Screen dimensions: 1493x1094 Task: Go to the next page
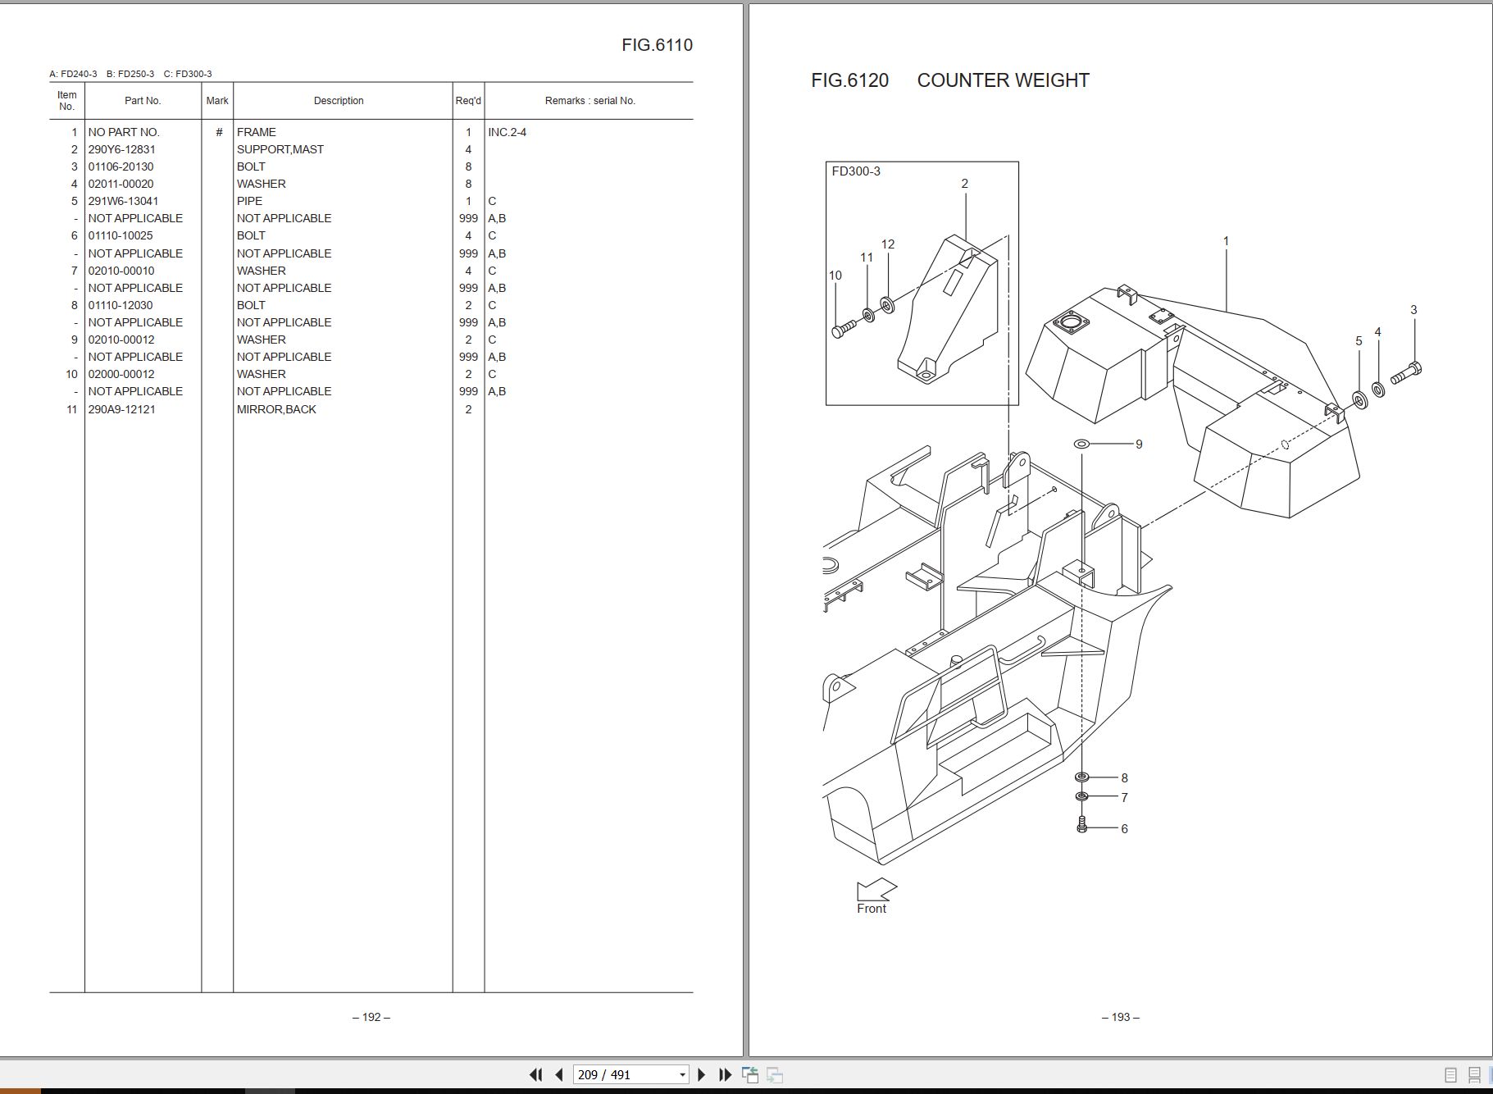click(701, 1074)
